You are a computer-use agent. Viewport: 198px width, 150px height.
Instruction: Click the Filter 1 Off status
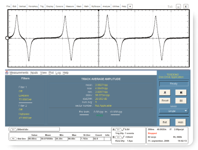tap(20, 91)
